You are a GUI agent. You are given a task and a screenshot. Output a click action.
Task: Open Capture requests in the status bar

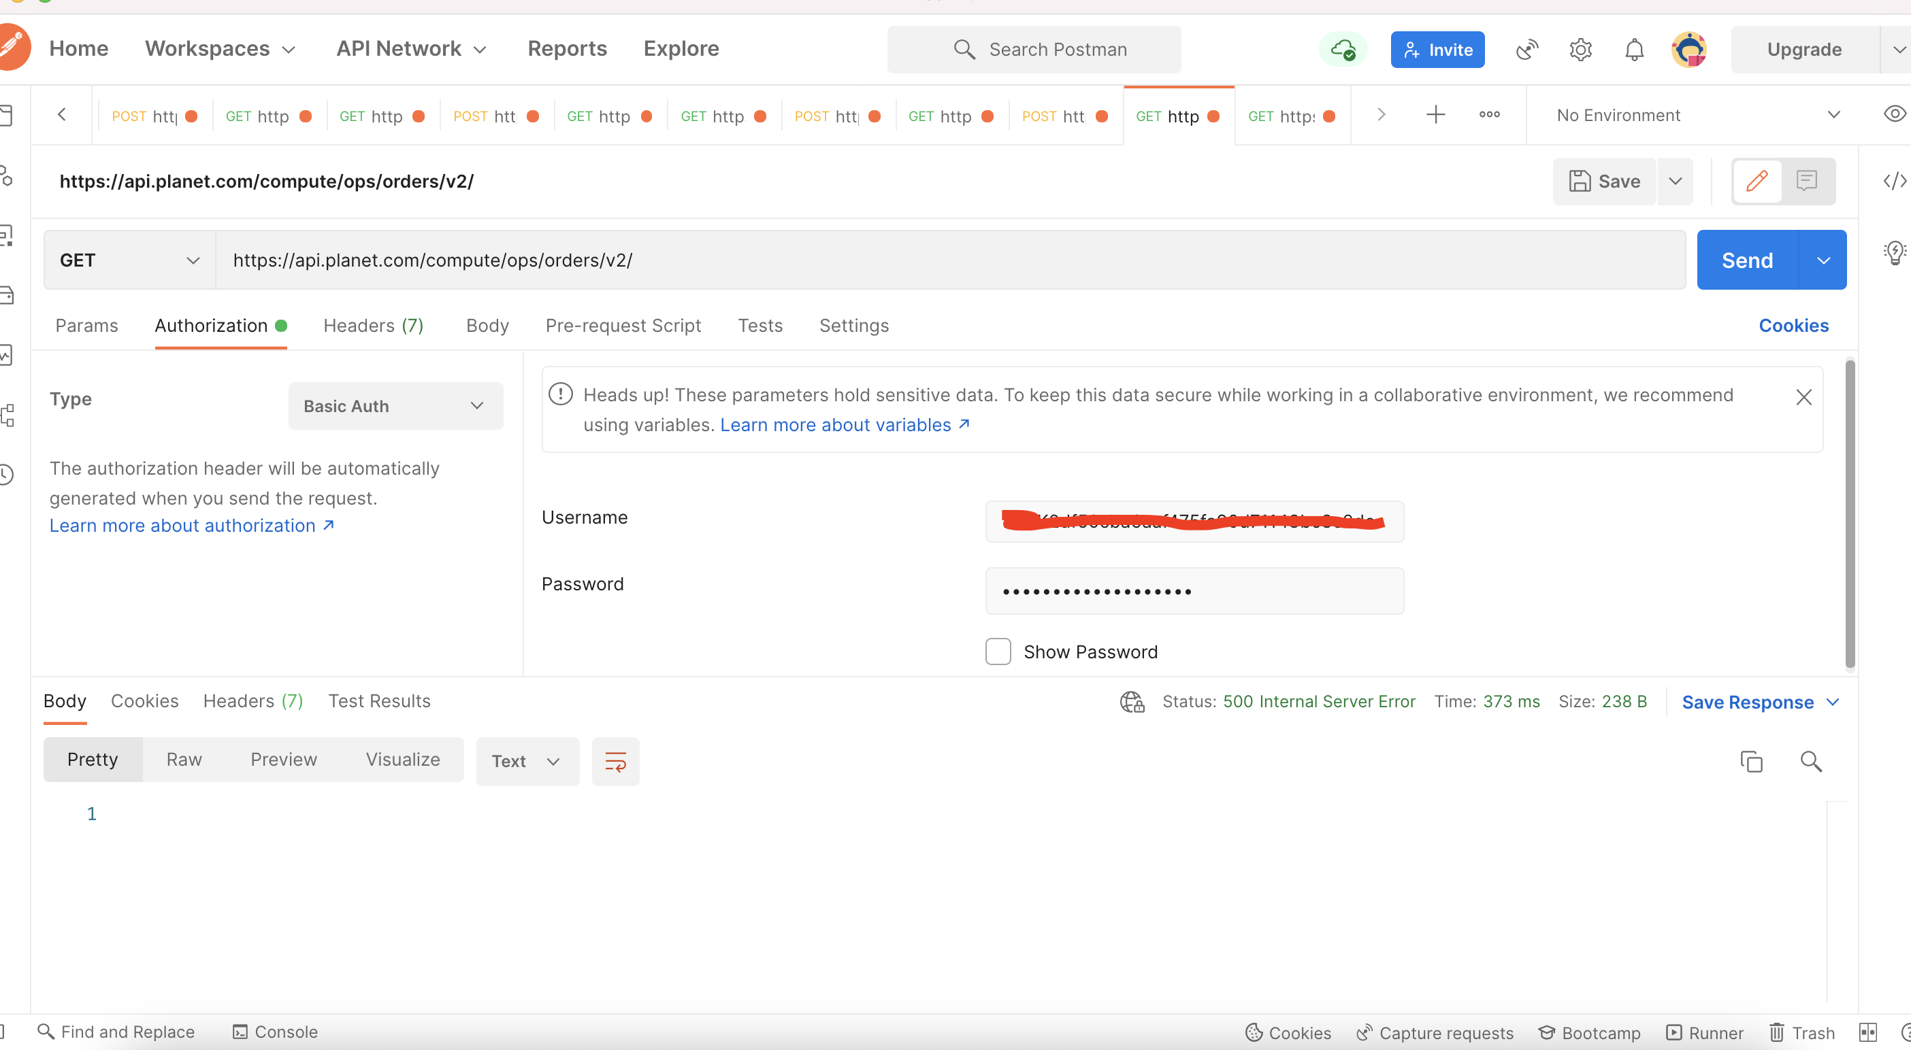tap(1435, 1032)
